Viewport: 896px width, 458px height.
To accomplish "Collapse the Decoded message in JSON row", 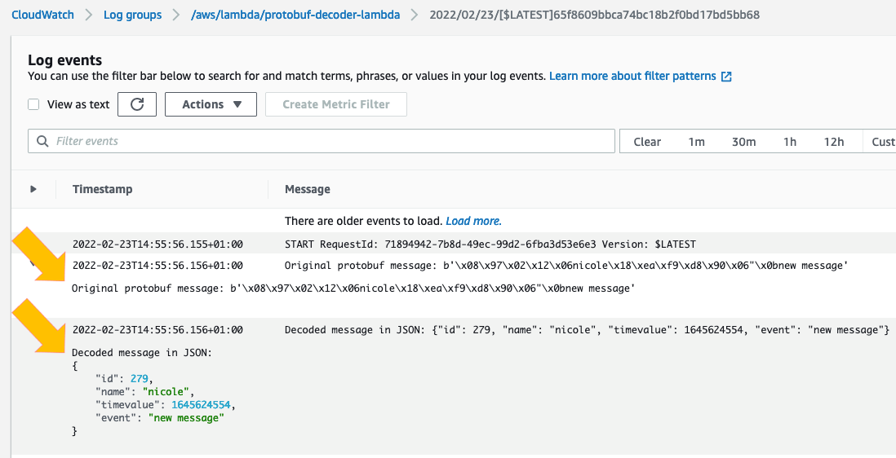I will (x=33, y=330).
